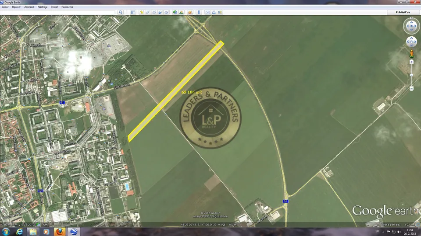Show hidden tray icons arrow
Viewport: 421px width, 236px height.
pyautogui.click(x=383, y=232)
